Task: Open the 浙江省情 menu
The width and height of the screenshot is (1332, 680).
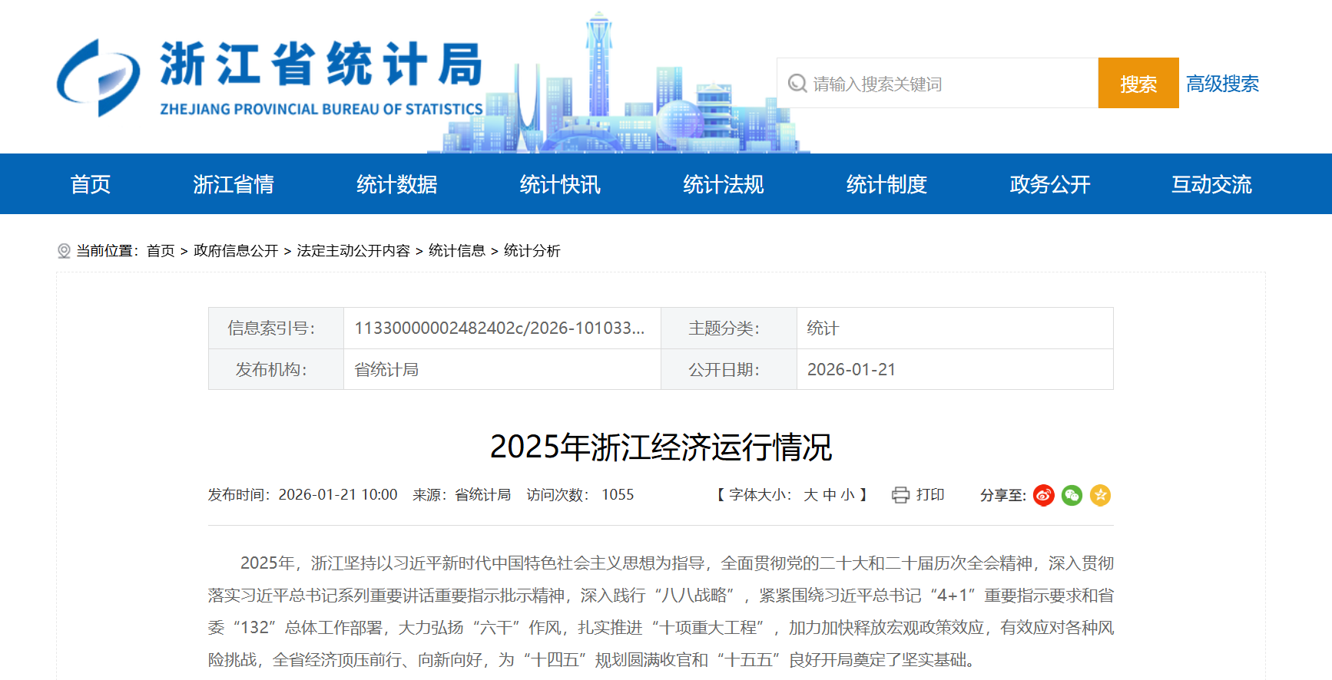Action: (234, 184)
